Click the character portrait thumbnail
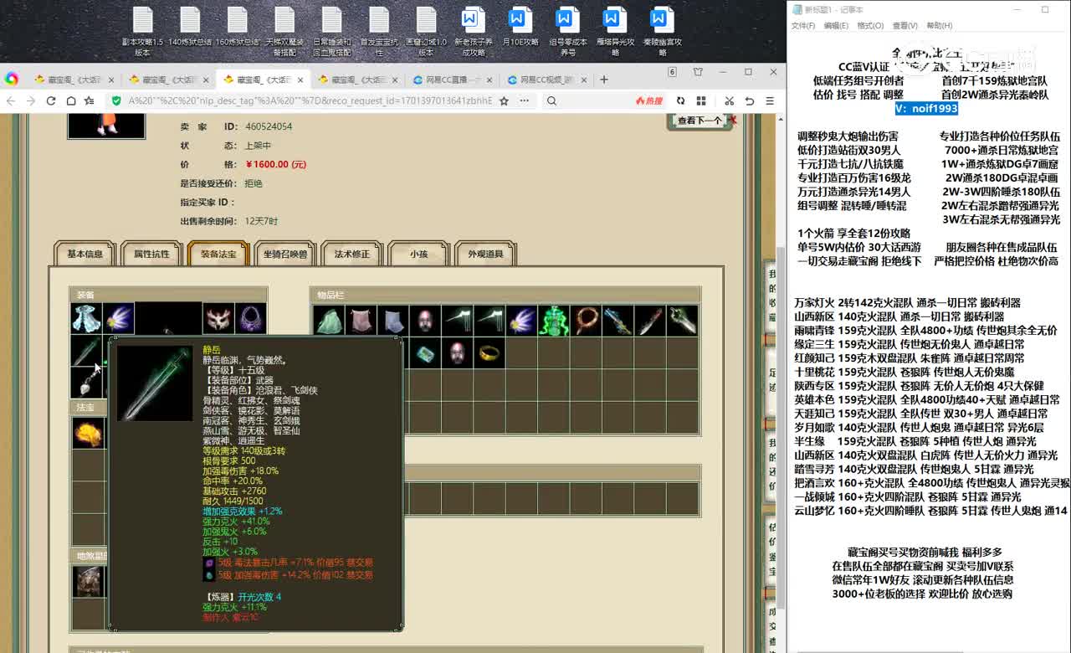This screenshot has height=653, width=1071. coord(106,126)
